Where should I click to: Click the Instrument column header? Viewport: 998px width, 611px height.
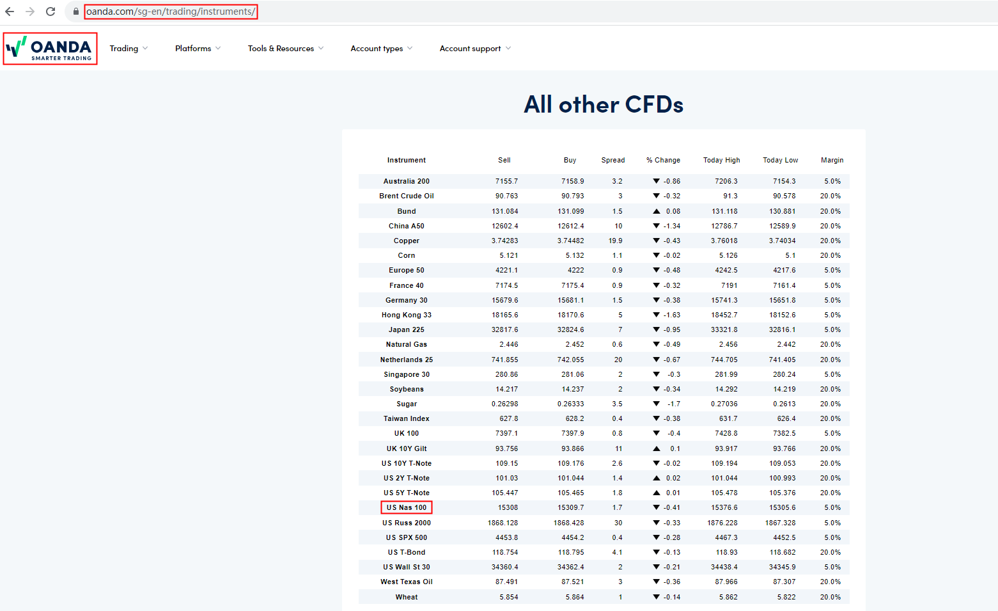click(406, 160)
